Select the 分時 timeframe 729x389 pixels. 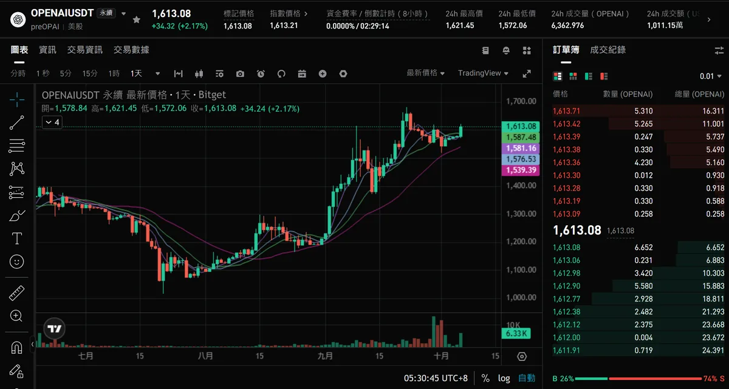pyautogui.click(x=18, y=73)
